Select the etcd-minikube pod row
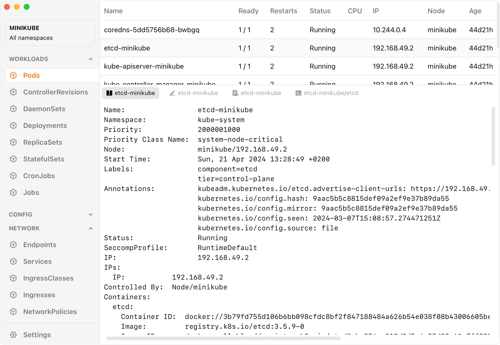Image resolution: width=500 pixels, height=345 pixels. tap(298, 48)
